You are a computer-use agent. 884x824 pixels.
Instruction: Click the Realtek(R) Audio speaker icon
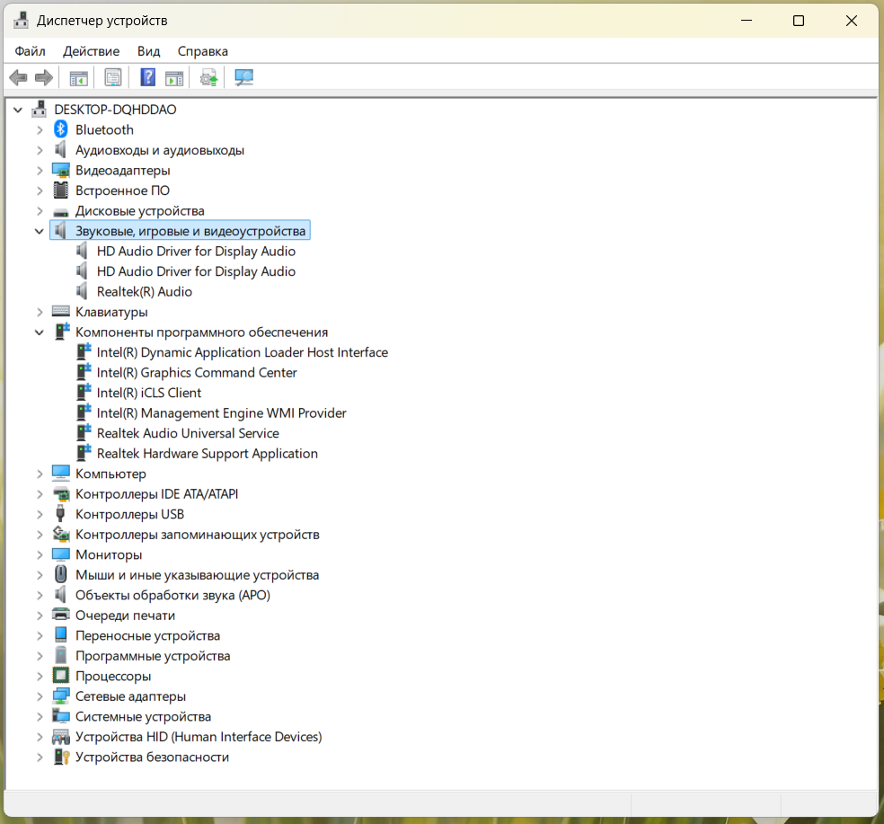[83, 291]
